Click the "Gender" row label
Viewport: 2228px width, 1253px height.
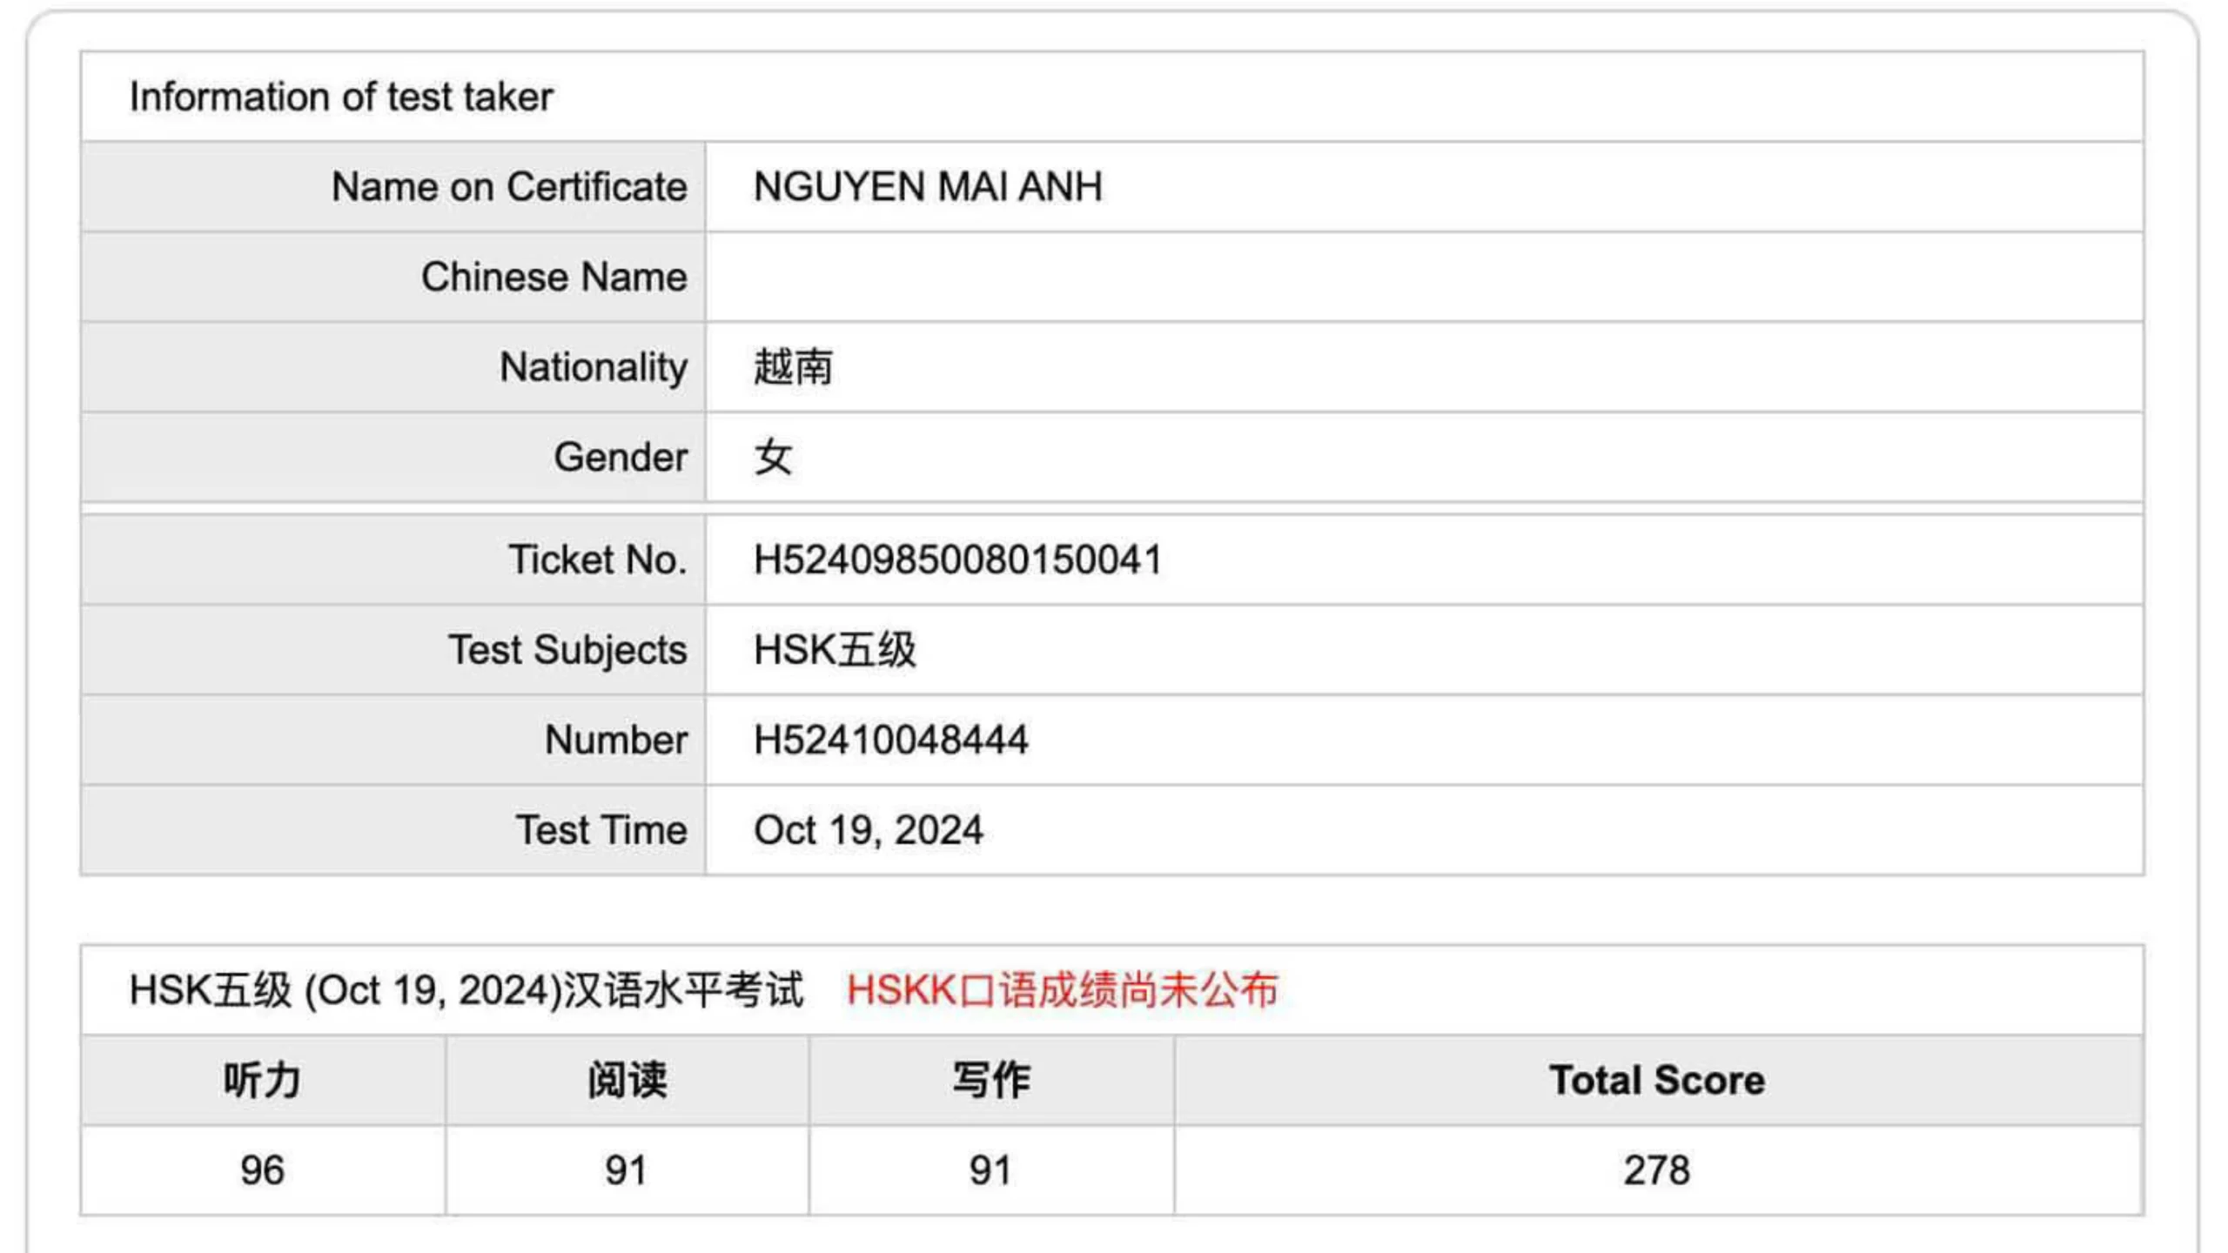[620, 458]
